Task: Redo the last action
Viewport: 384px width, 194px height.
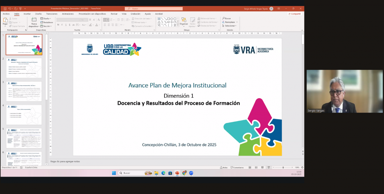Action: click(16, 9)
